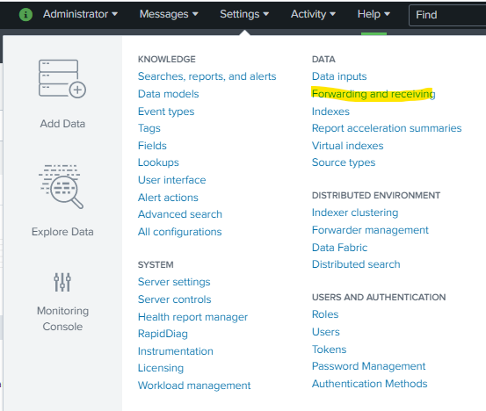
Task: Open the Licensing page
Action: click(161, 368)
